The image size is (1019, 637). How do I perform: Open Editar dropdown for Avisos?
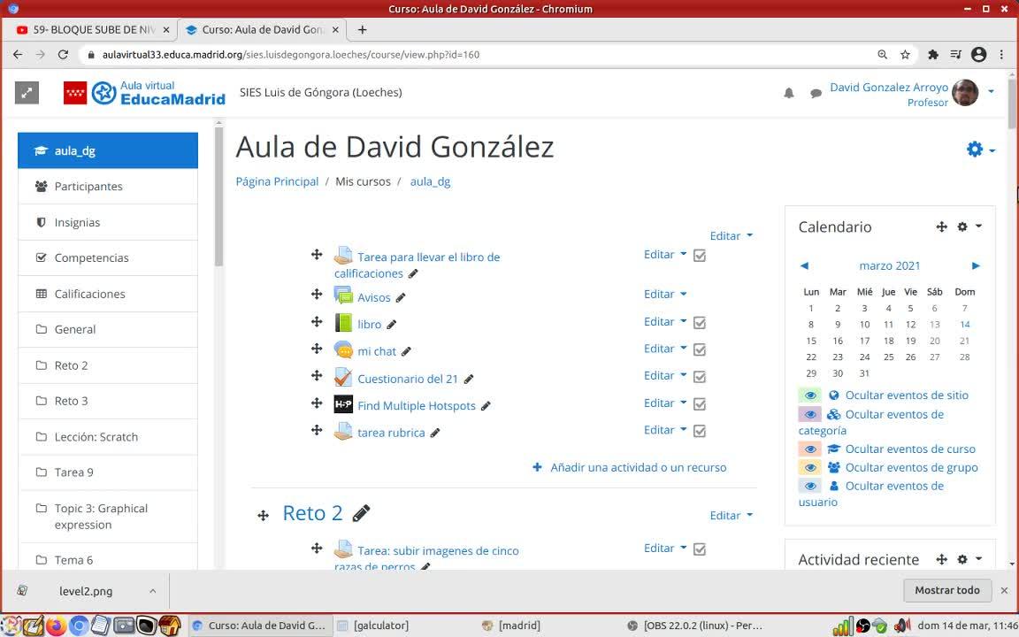(665, 294)
